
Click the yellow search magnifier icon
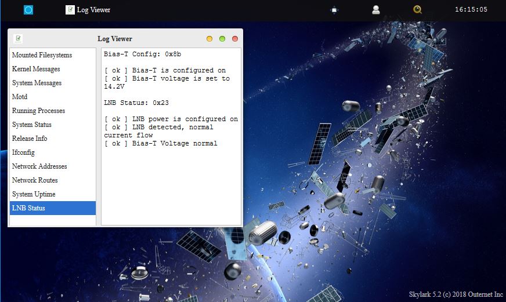point(417,10)
